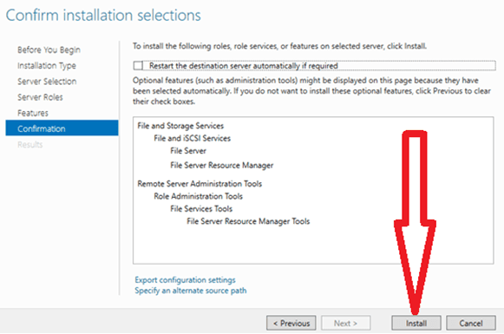Image resolution: width=504 pixels, height=334 pixels.
Task: Select File Server Resource Manager Tools entry
Action: (248, 221)
